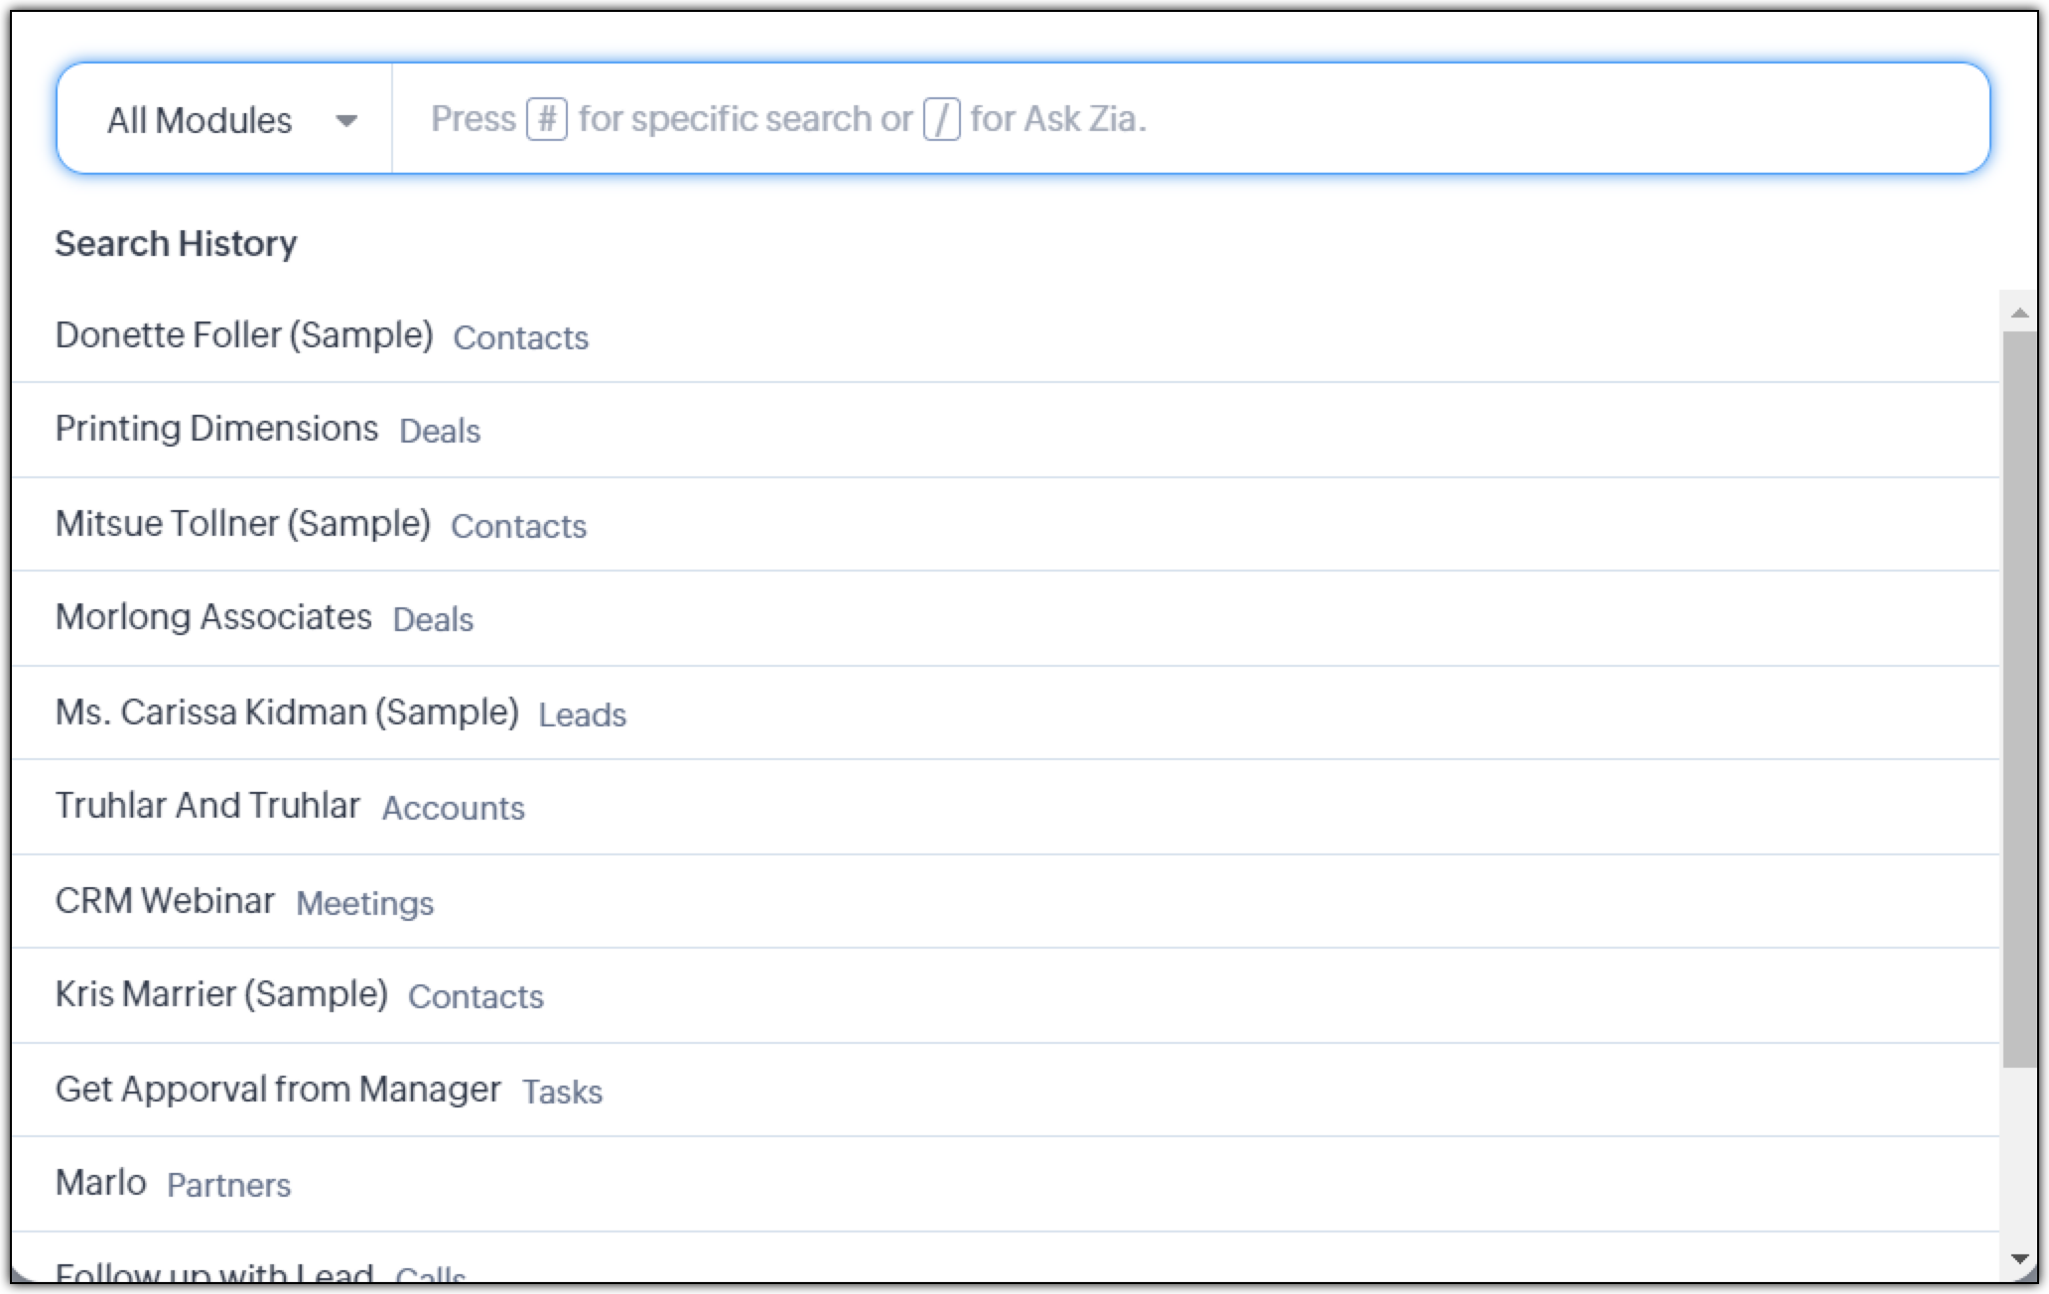Select Printing Dimensions deal from history
Screen dimensions: 2049x1294
(216, 429)
